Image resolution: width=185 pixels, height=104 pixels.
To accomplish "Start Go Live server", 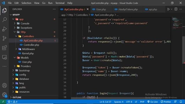I will pos(152,102).
